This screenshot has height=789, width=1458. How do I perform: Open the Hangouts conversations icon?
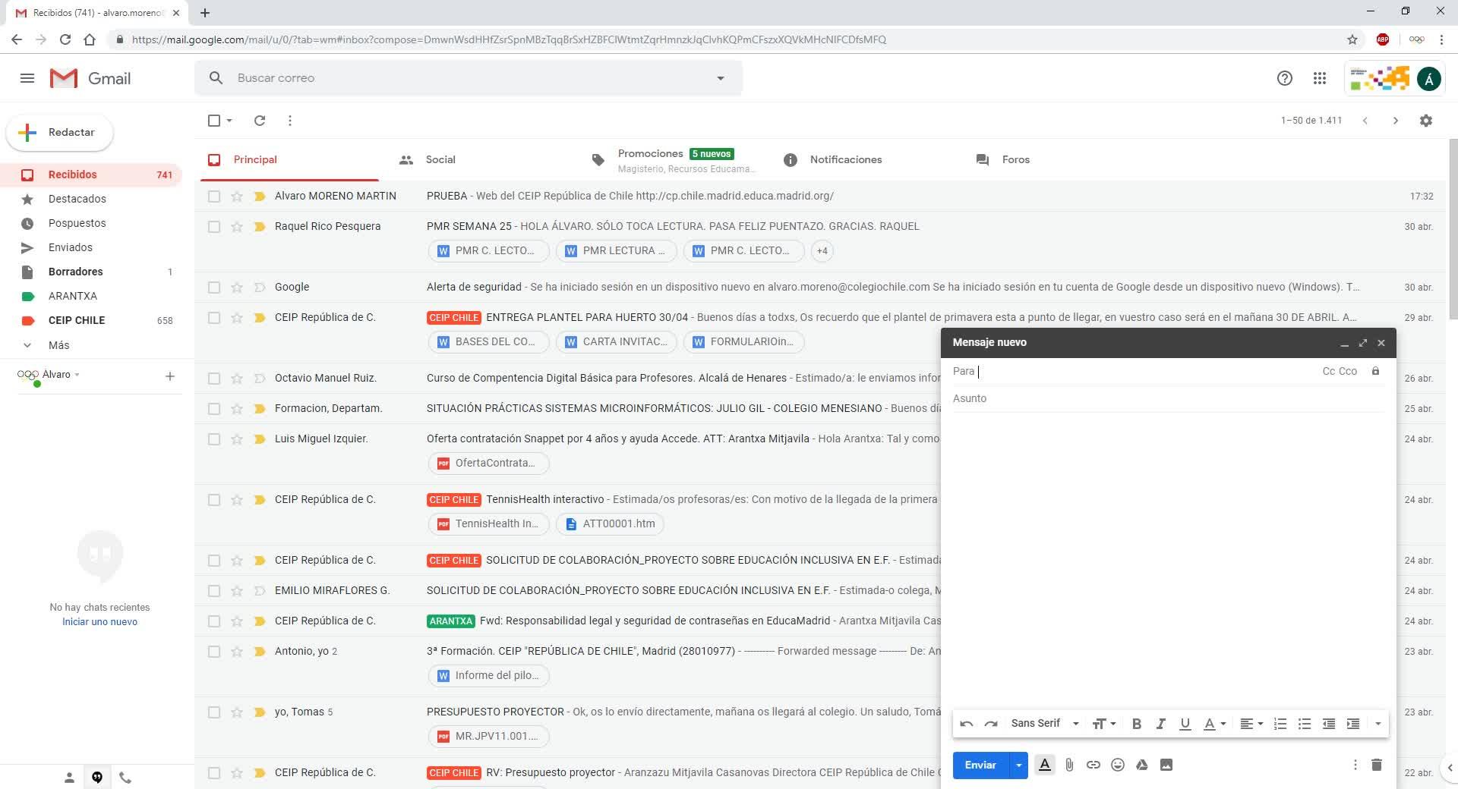coord(97,778)
